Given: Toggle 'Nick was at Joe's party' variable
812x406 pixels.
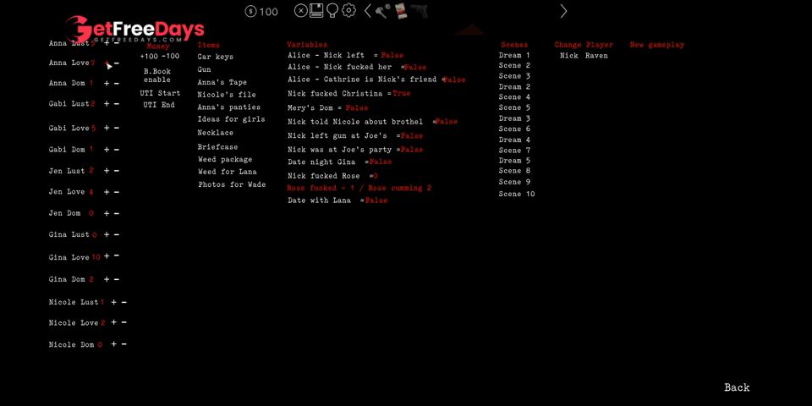Looking at the screenshot, I should 355,150.
